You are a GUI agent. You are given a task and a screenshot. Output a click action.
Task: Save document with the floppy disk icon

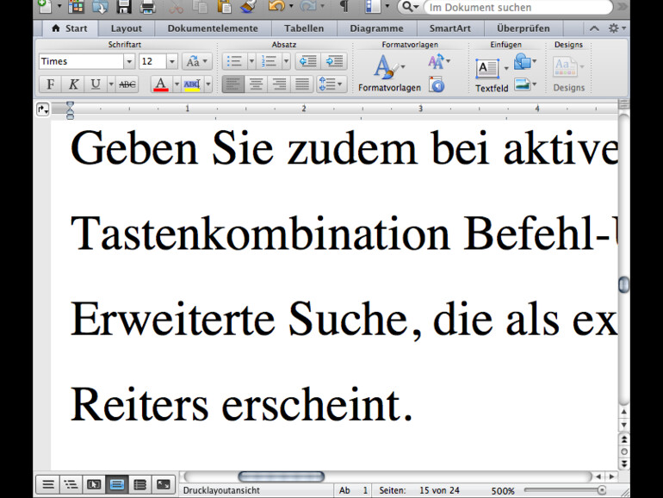124,6
